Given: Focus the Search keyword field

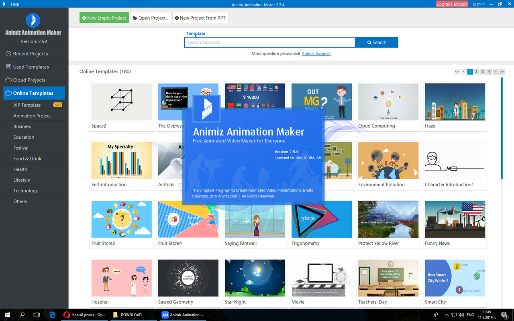Looking at the screenshot, I should point(270,43).
